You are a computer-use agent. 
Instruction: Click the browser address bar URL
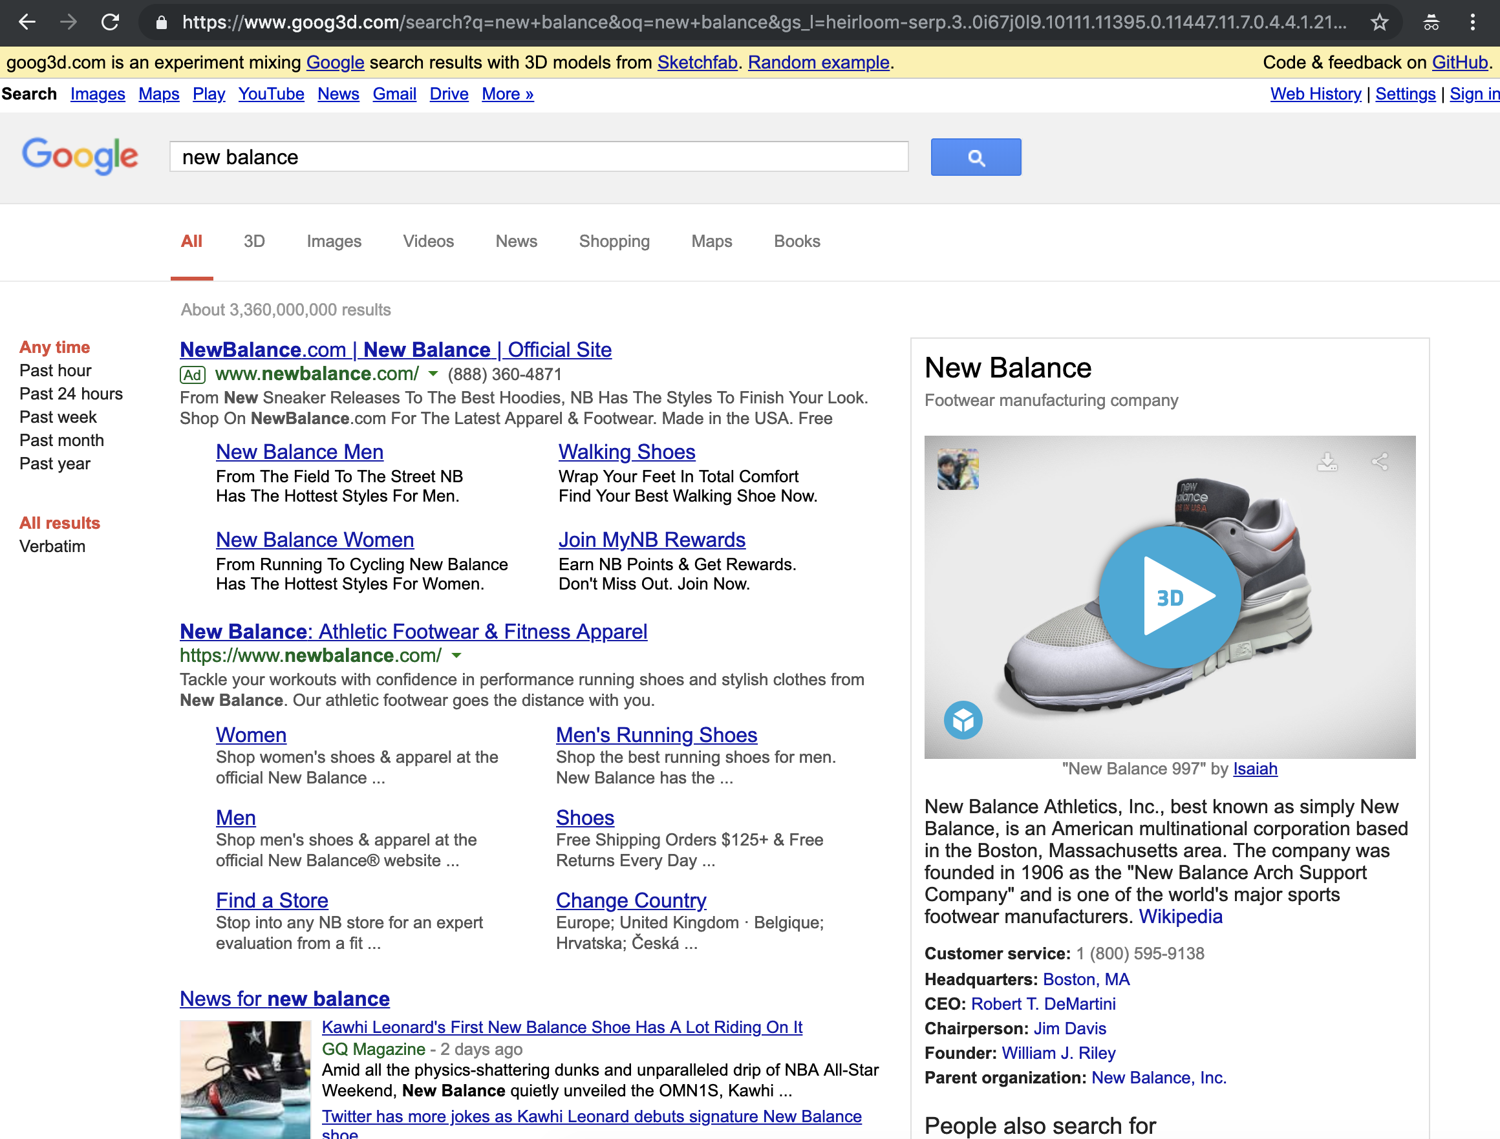(765, 23)
